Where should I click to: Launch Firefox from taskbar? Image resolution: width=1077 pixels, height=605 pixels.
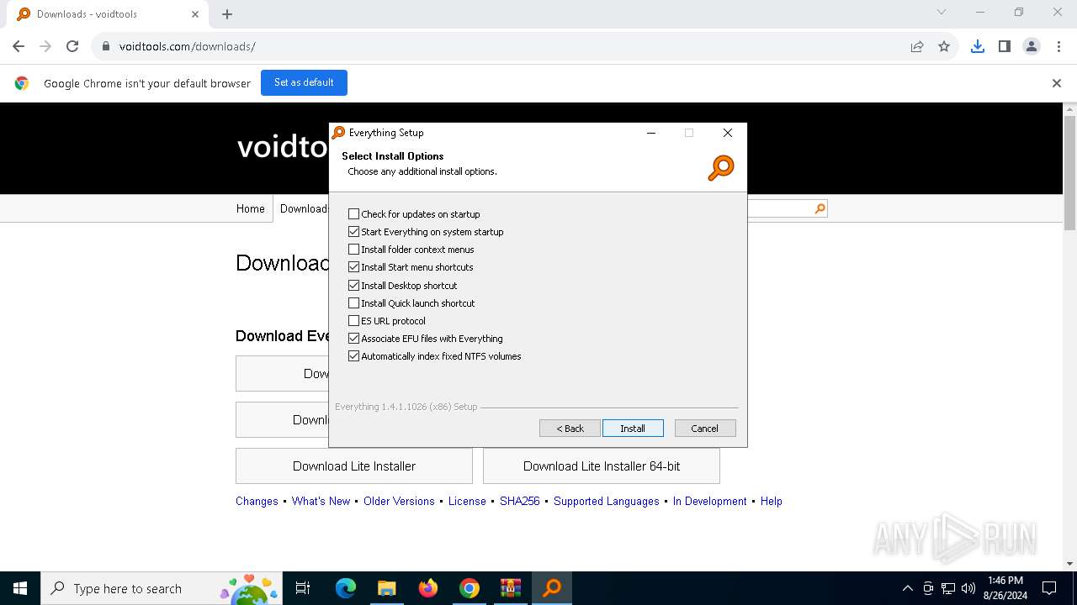point(428,588)
